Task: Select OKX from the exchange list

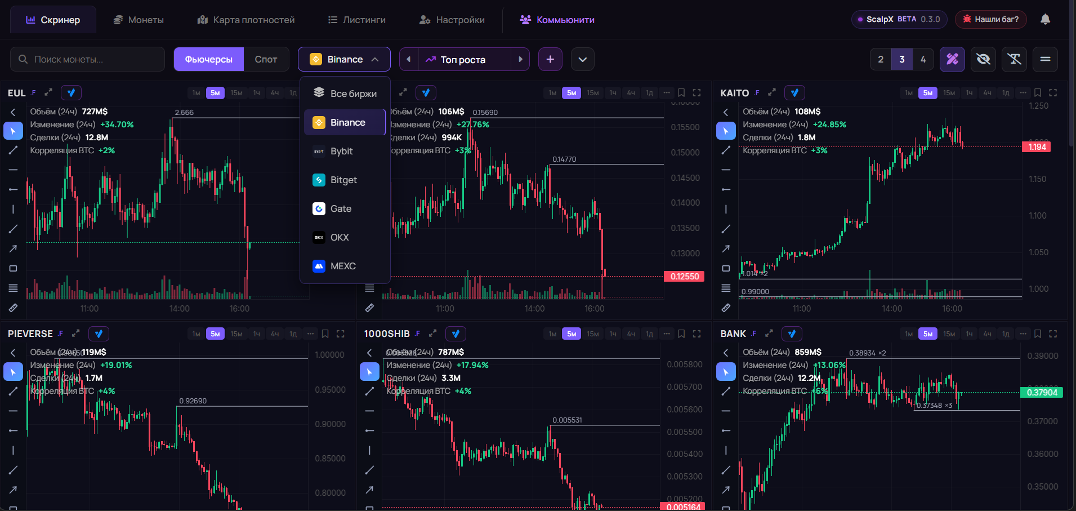Action: pyautogui.click(x=345, y=237)
